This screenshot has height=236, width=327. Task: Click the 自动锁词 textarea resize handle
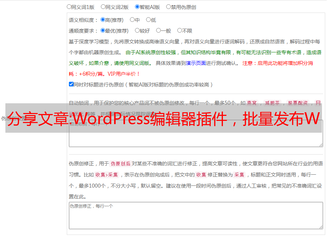click(321, 145)
